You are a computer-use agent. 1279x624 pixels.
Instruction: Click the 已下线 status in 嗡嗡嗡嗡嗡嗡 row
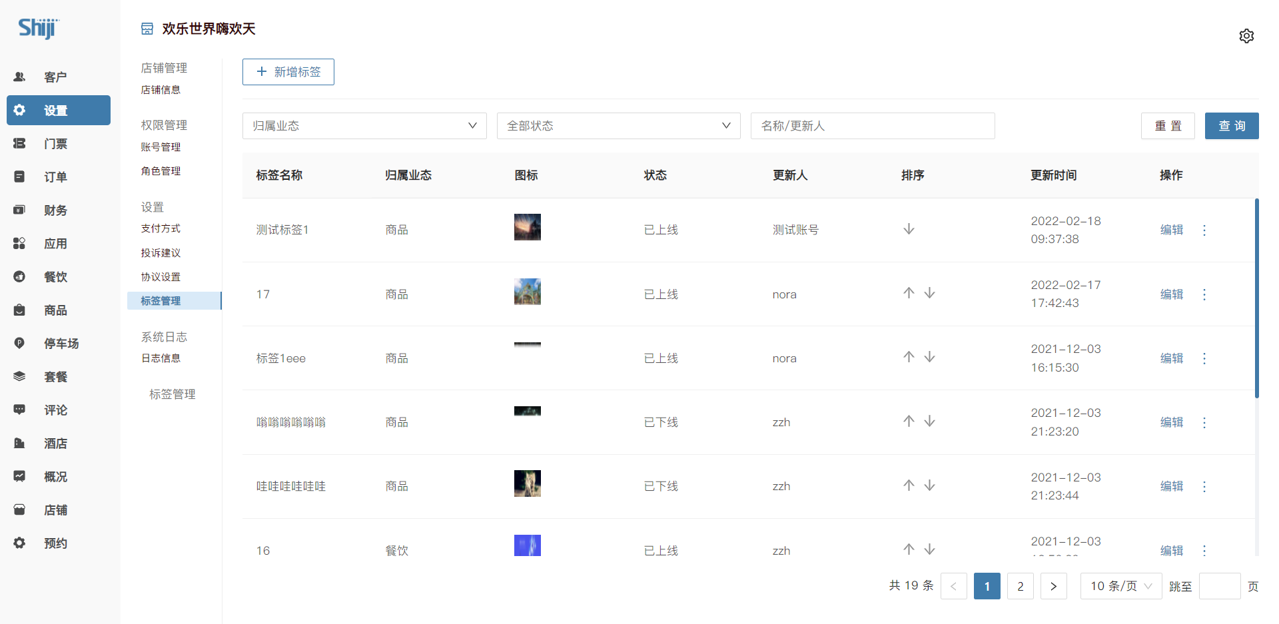(x=661, y=422)
